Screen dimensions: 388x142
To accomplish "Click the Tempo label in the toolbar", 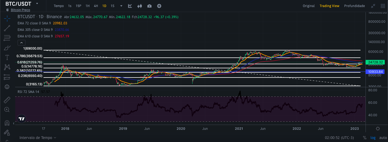I will [59, 6].
